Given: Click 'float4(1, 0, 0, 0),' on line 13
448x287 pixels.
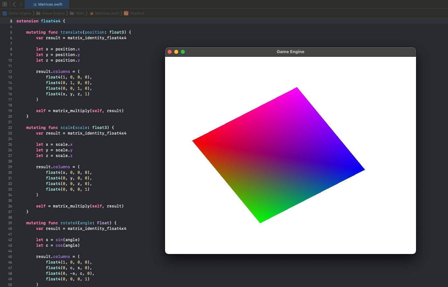Looking at the screenshot, I should point(69,77).
